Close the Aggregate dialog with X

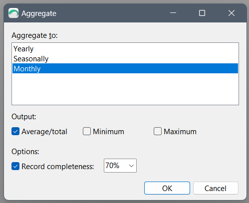[232, 13]
